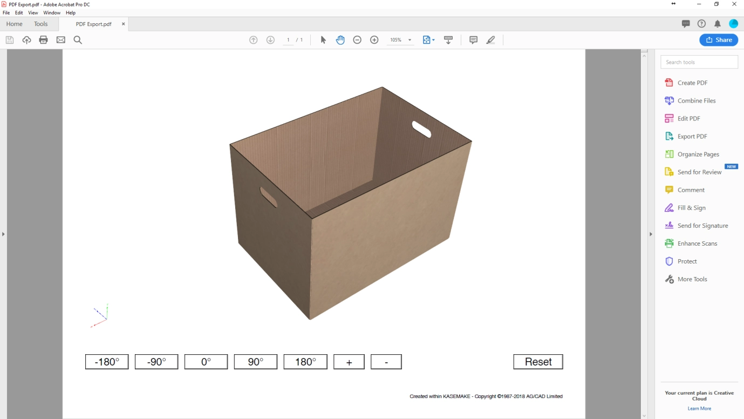Click the scrolling mode keyboard icon
This screenshot has height=419, width=744.
pos(448,40)
